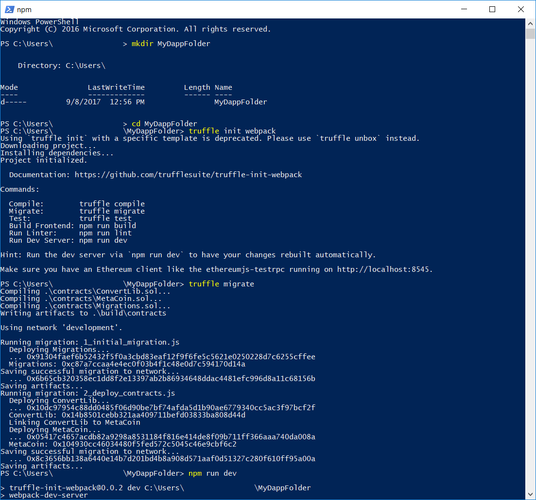Click the 'Length Name' column header
Screen dimensions: 536x500
click(208, 87)
